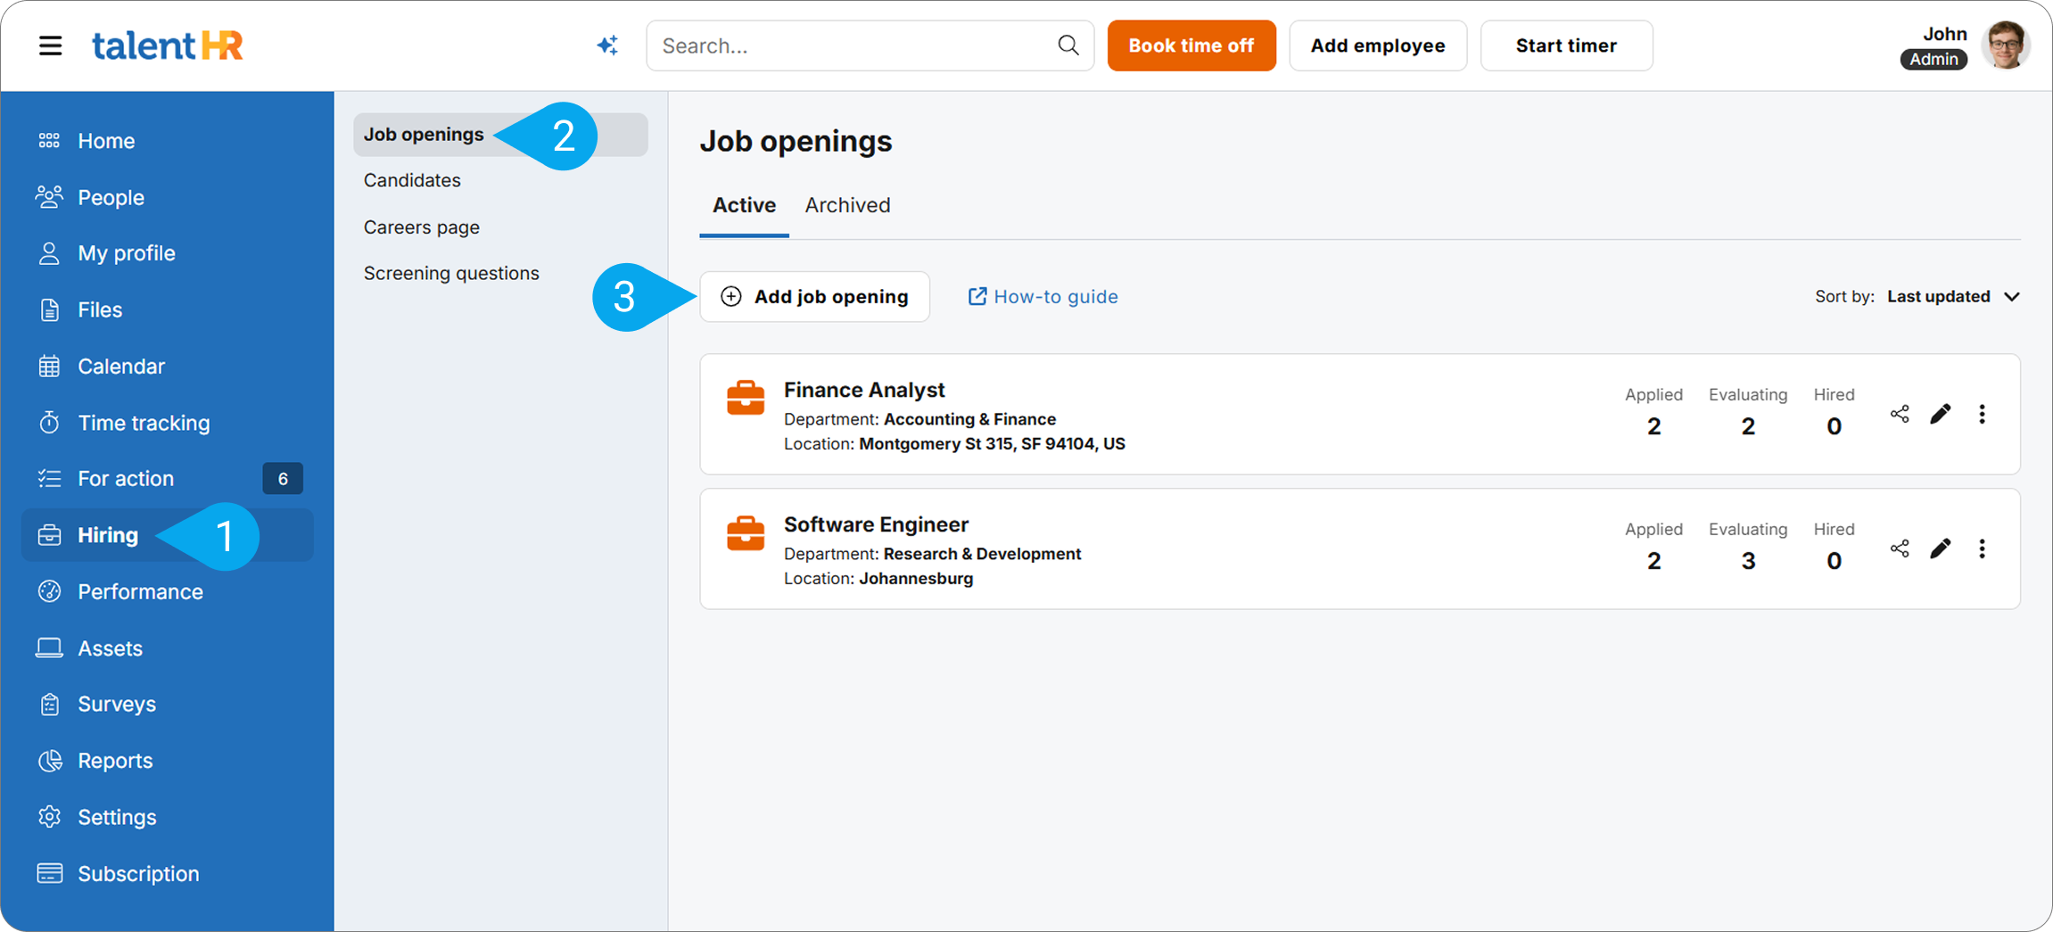
Task: Open the hamburger menu
Action: tap(50, 45)
